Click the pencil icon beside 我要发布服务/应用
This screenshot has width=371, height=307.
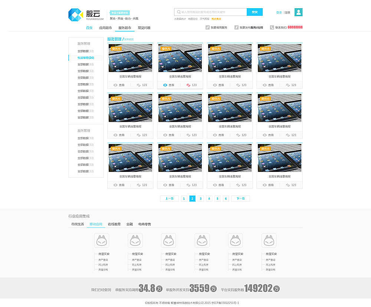(236, 27)
